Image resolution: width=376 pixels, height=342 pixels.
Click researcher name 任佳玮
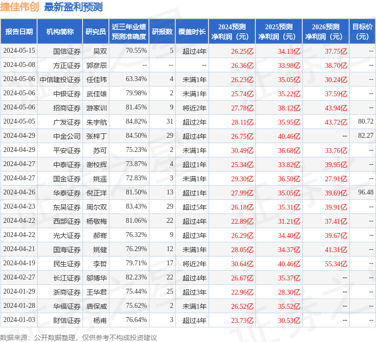[x=97, y=80]
